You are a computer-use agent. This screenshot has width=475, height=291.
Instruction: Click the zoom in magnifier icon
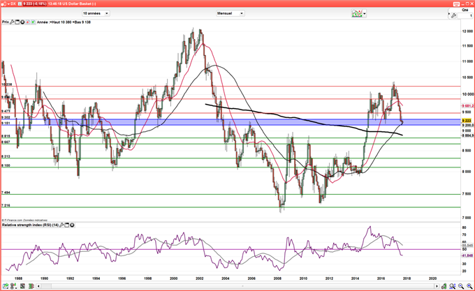(x=469, y=286)
